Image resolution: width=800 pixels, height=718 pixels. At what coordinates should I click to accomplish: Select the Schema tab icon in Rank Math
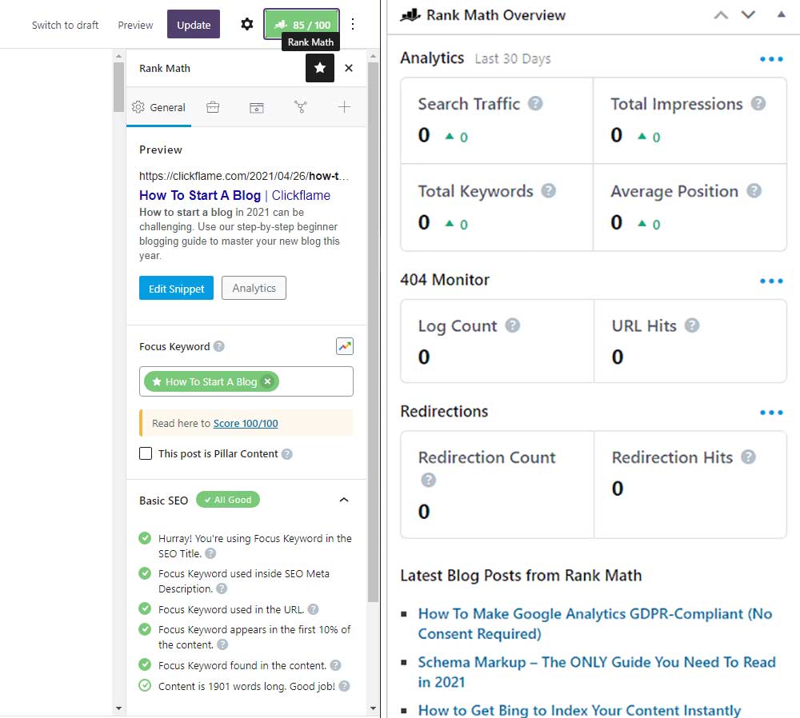point(257,107)
